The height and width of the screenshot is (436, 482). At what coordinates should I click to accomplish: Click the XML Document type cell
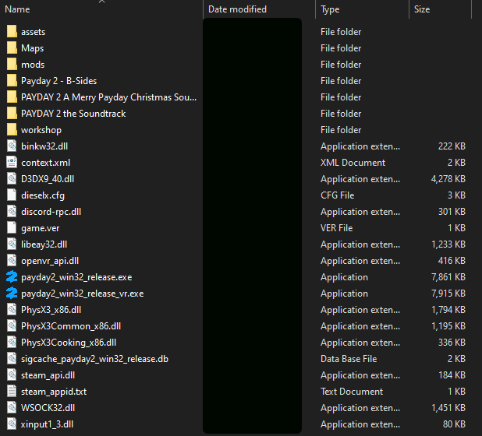coord(353,163)
